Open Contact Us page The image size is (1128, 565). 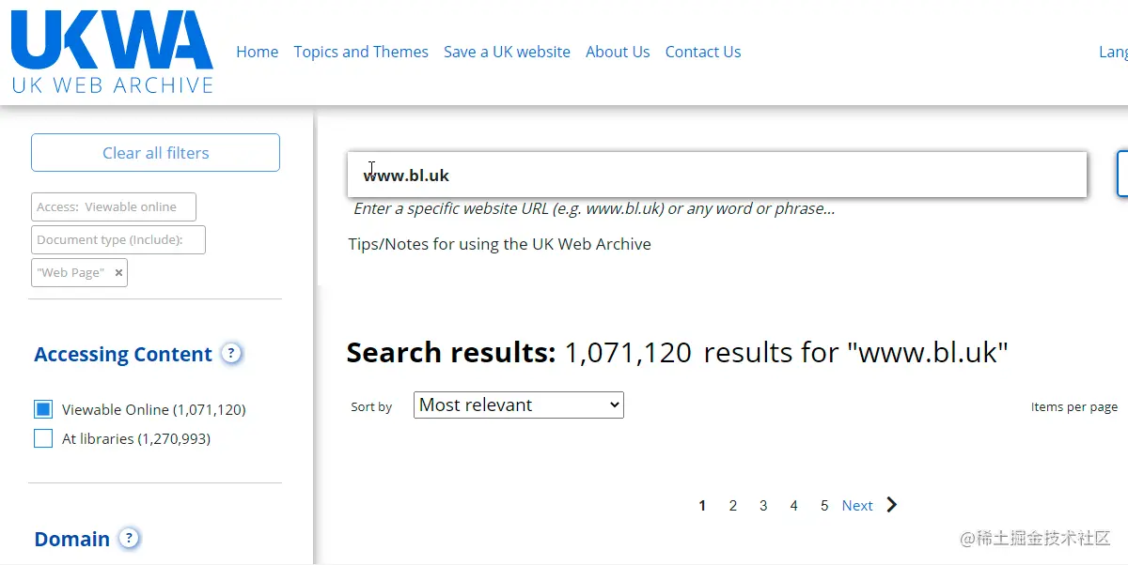click(x=703, y=52)
